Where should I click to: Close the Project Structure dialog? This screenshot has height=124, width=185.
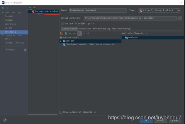[x=181, y=3]
